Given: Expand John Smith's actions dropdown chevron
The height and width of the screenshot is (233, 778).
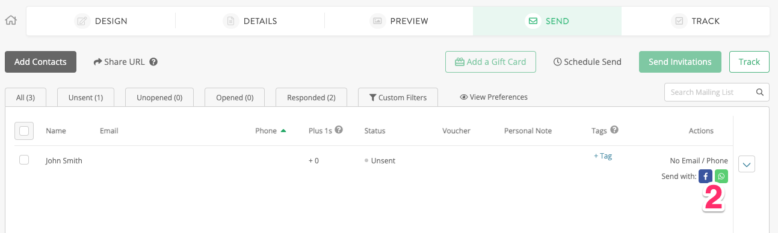Looking at the screenshot, I should (746, 164).
